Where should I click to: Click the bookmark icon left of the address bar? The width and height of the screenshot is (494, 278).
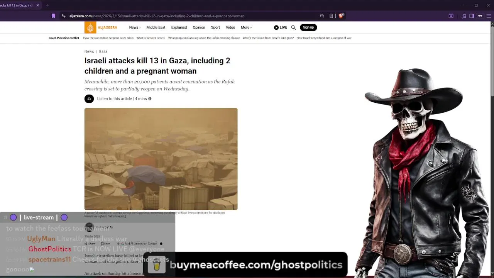(53, 16)
